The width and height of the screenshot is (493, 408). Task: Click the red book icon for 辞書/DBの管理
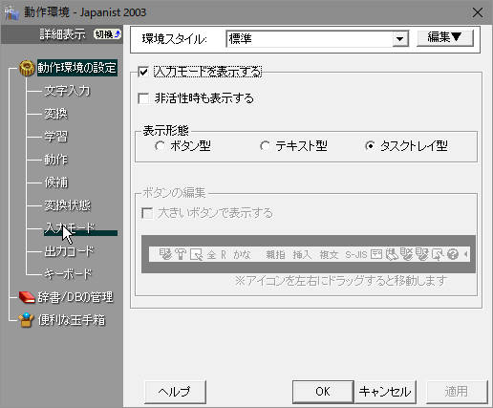point(27,297)
